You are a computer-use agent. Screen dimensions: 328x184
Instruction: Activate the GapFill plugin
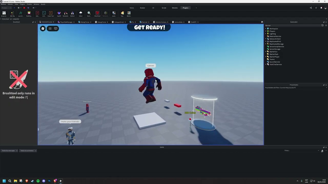[x=59, y=14]
